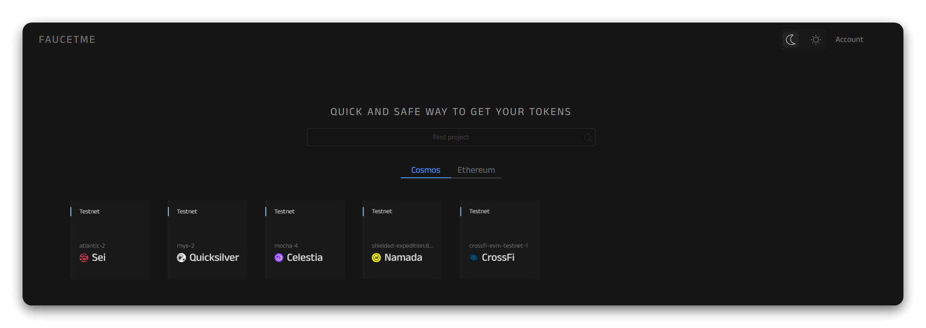Click the search magnifier icon

(x=588, y=138)
